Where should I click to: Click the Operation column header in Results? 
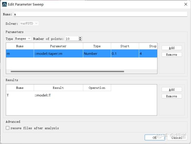coord(97,88)
